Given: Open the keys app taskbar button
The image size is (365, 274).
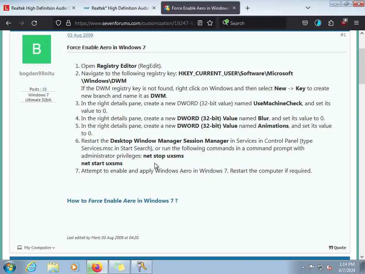Looking at the screenshot, I should (x=141, y=267).
